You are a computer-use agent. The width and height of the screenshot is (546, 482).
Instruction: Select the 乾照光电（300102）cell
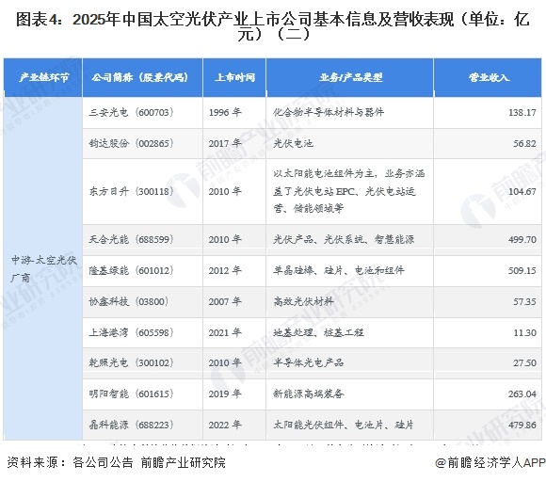click(142, 362)
